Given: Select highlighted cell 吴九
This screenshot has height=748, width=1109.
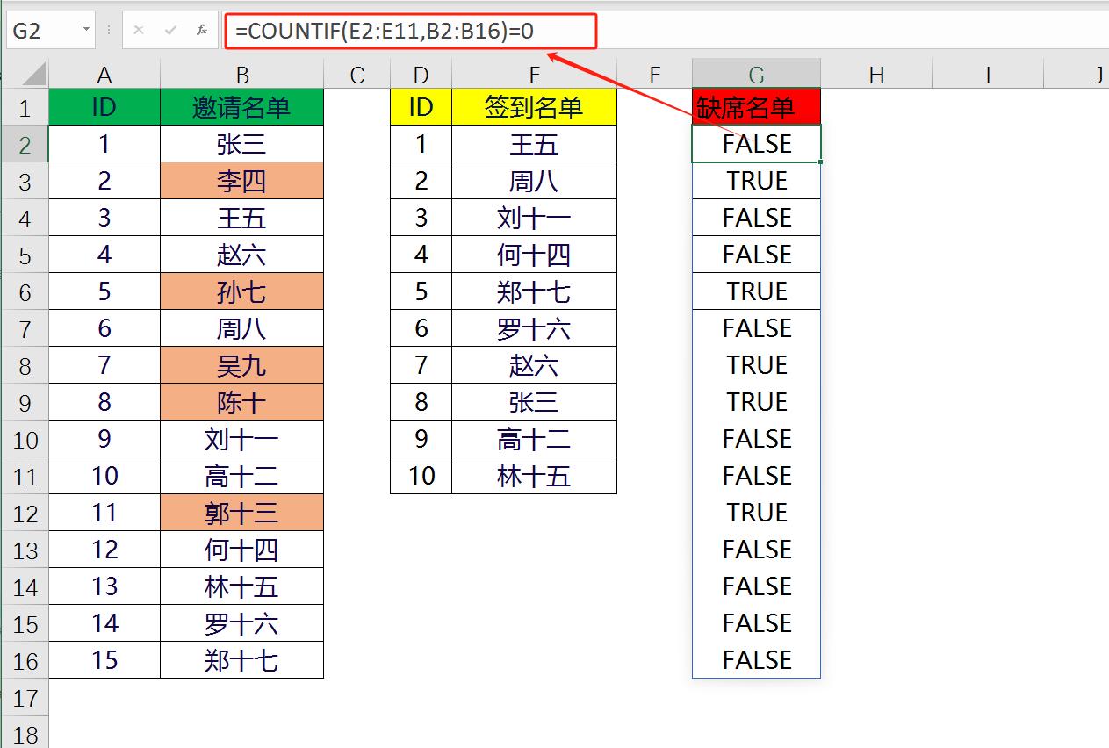Looking at the screenshot, I should pyautogui.click(x=242, y=365).
